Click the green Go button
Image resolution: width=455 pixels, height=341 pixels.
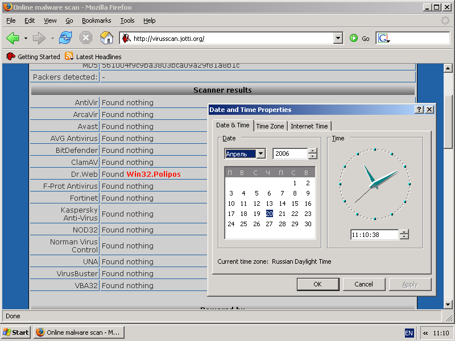tap(359, 38)
